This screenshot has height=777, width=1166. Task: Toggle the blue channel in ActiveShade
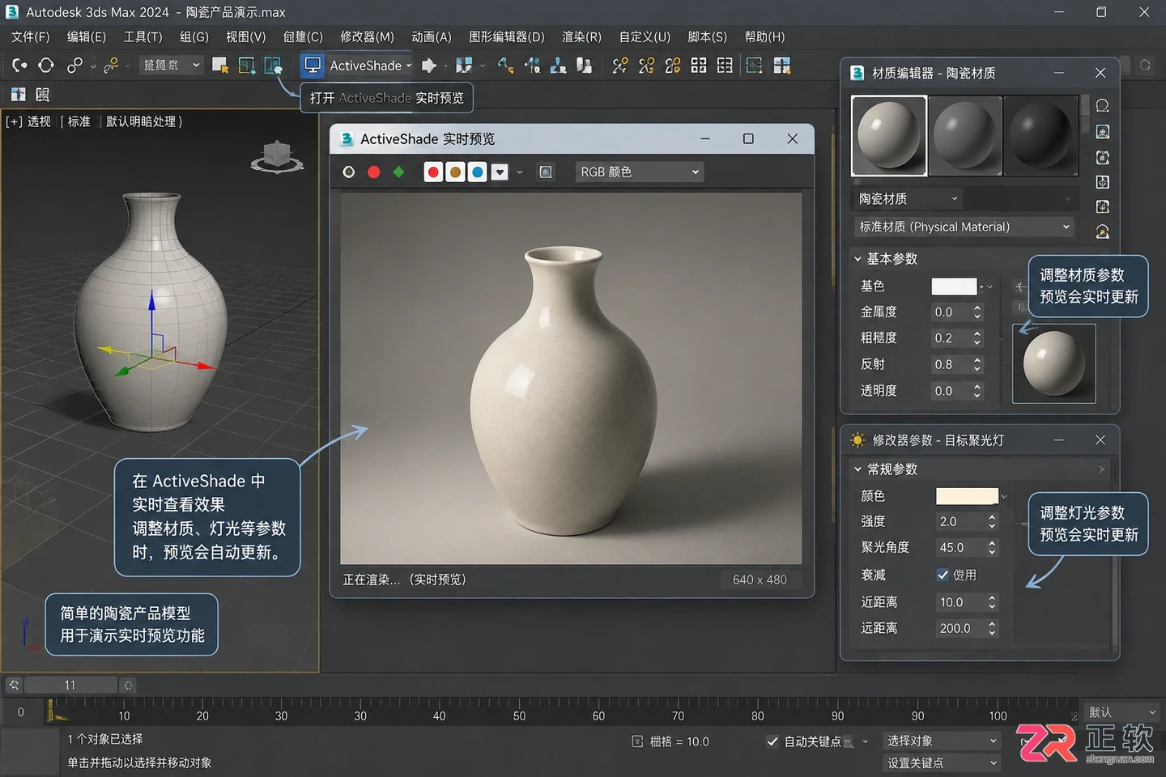pyautogui.click(x=478, y=172)
